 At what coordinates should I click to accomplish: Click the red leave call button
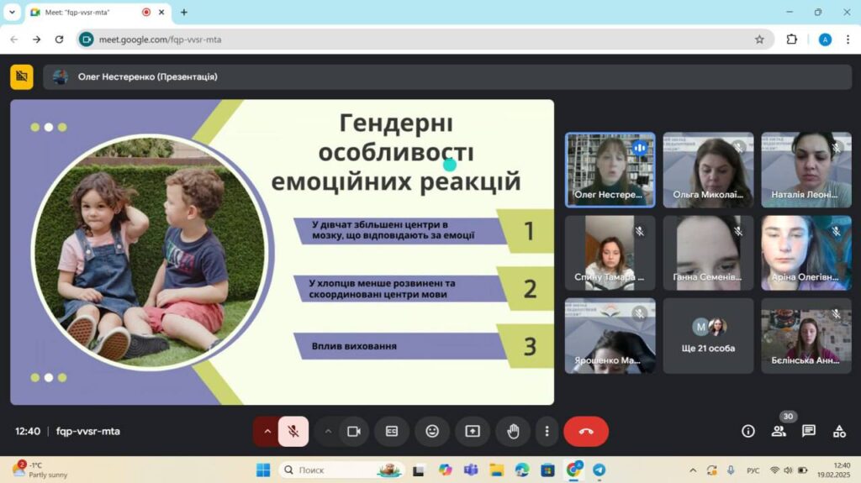[x=586, y=431]
